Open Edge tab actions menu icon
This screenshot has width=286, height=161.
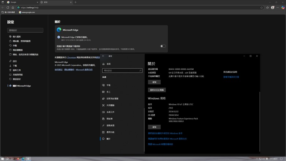pyautogui.click(x=3, y=2)
